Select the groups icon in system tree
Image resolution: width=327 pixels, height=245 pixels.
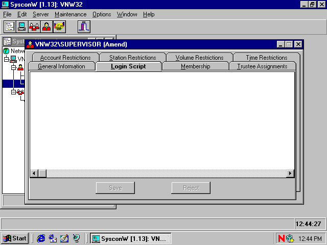point(20,92)
